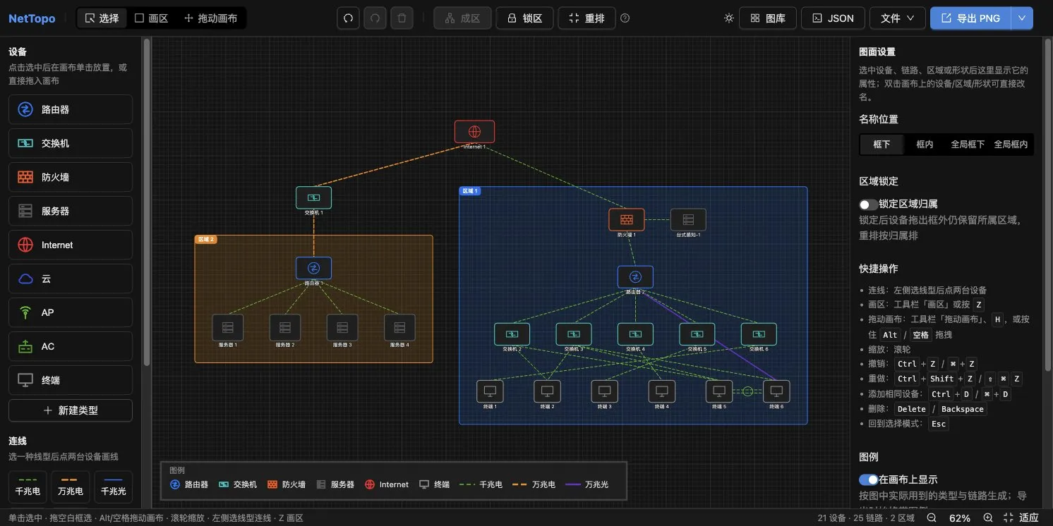Click the zoom out magnifier icon
The image size is (1053, 526).
click(931, 518)
